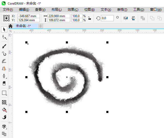Open the welcome screen home icon

[x=11, y=26]
